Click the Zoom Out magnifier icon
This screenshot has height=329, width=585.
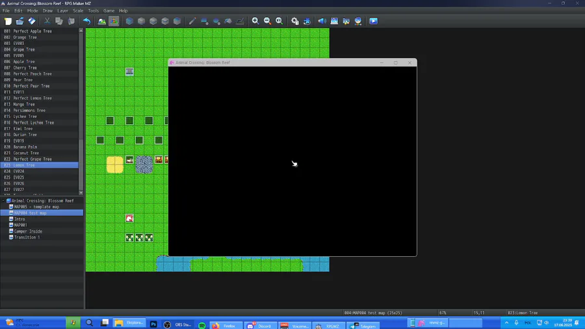coord(267,21)
